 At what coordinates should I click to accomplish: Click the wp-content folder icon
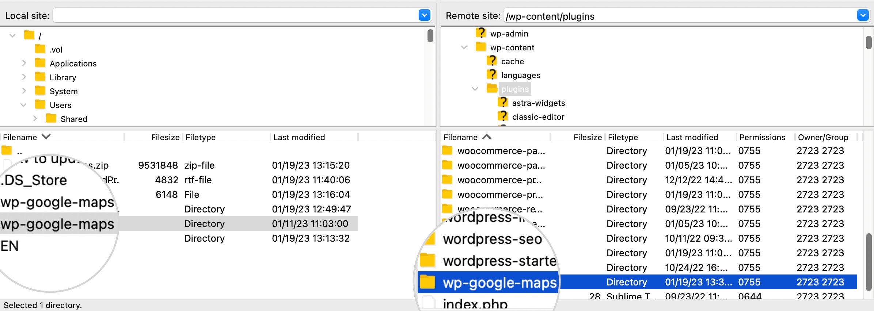point(481,47)
